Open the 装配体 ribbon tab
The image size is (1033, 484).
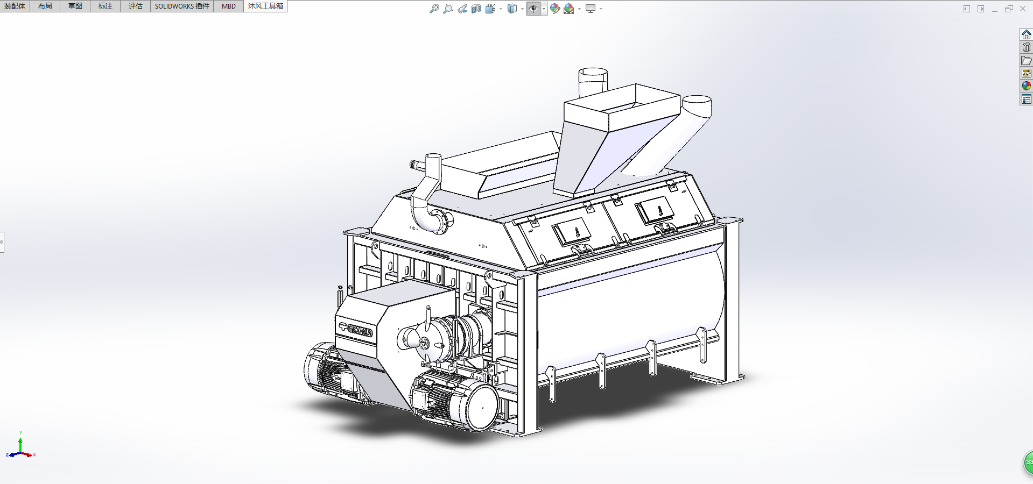15,6
